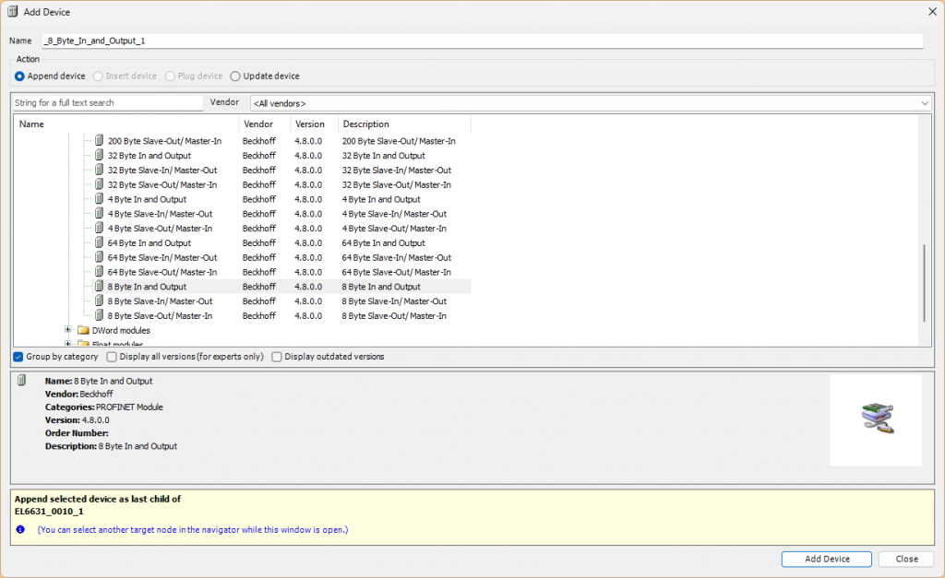This screenshot has height=578, width=945.
Task: Enable Display all versions for experts only
Action: coord(112,357)
